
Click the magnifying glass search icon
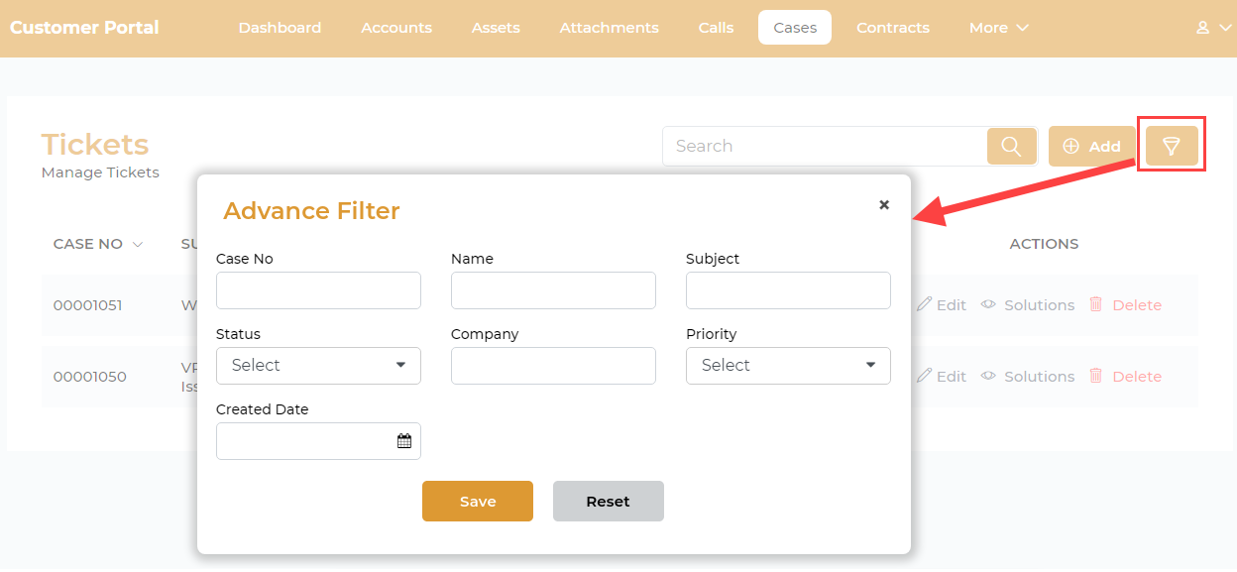1011,147
